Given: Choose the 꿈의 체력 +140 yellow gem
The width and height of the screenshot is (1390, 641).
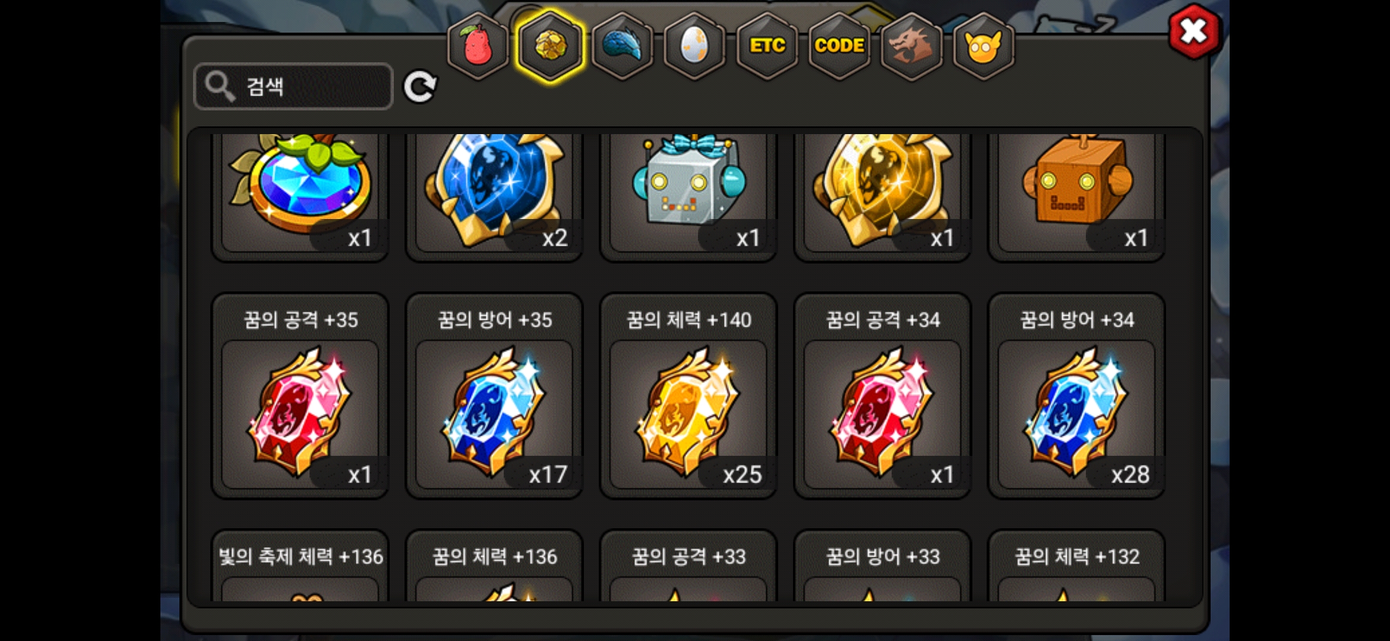Looking at the screenshot, I should point(688,396).
